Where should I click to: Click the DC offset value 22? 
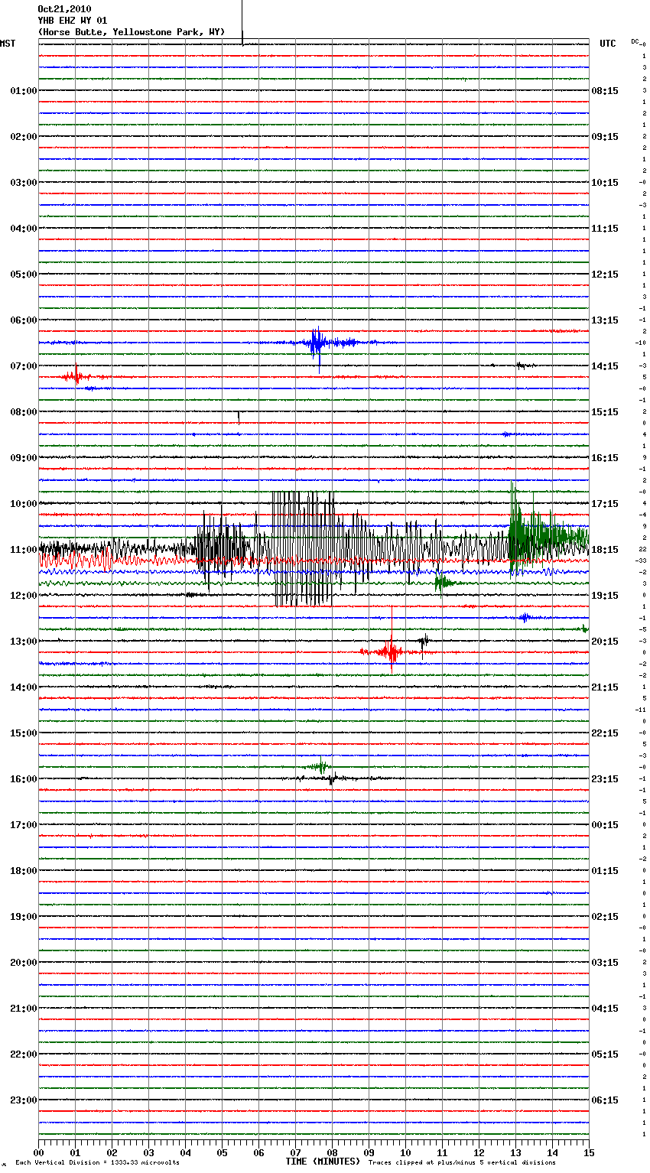pyautogui.click(x=643, y=550)
